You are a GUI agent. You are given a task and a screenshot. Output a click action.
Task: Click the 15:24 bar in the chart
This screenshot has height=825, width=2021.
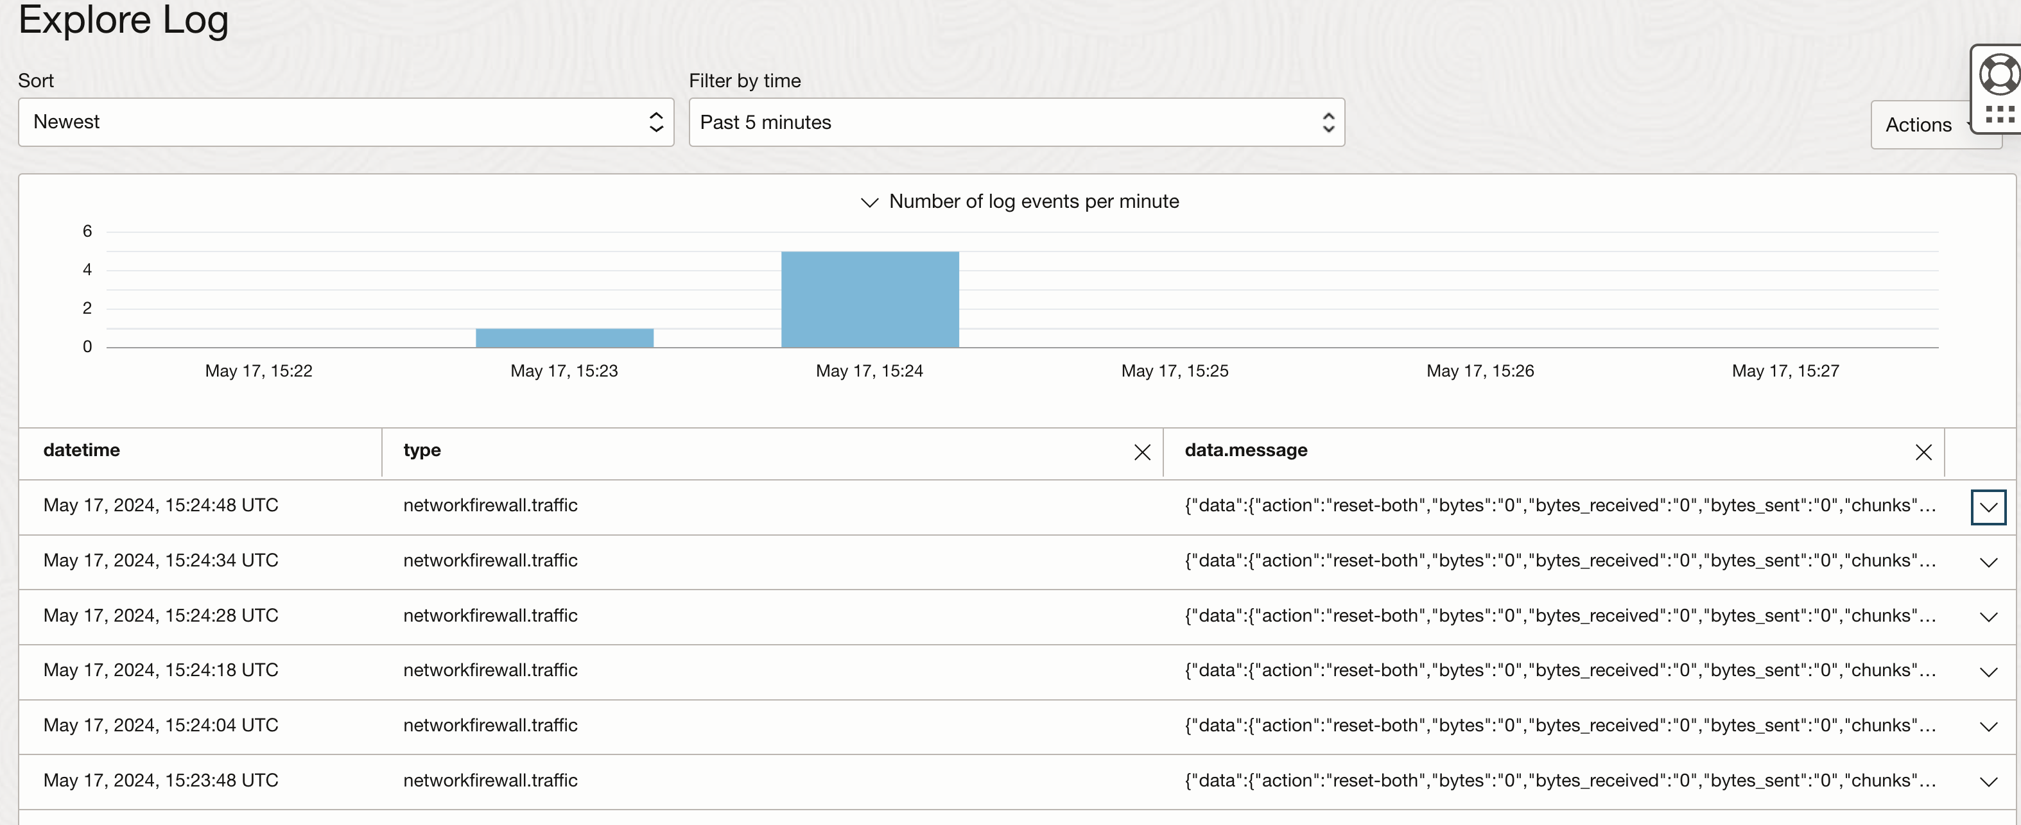pos(870,300)
